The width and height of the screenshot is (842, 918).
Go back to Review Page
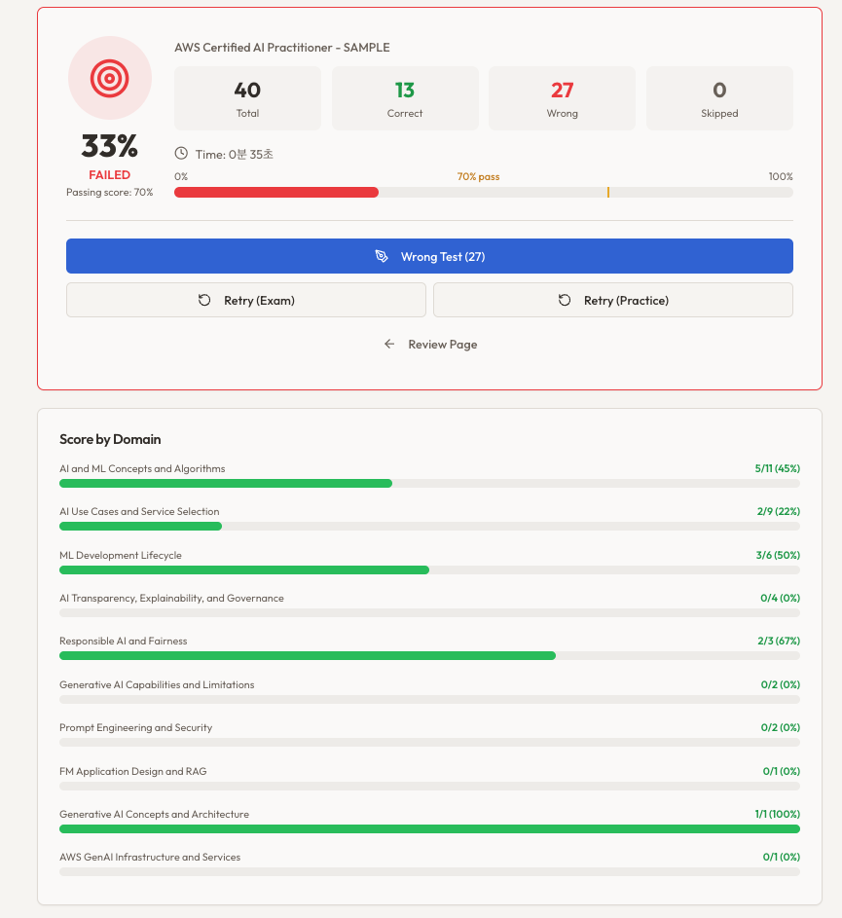pyautogui.click(x=430, y=345)
